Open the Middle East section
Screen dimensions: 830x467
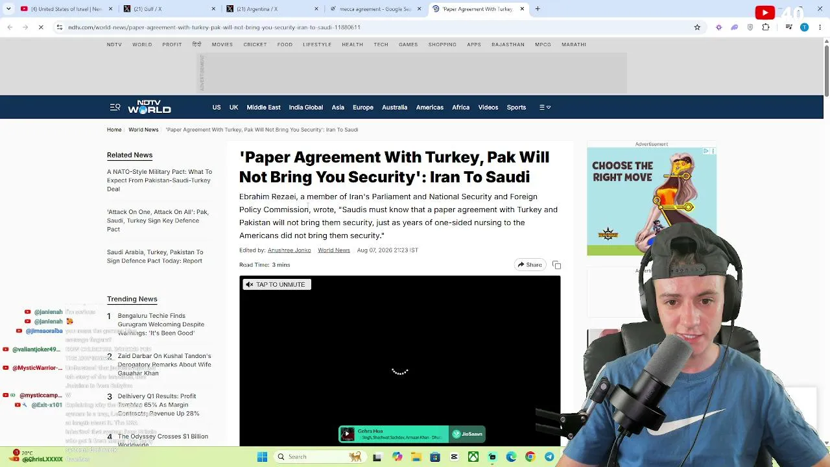click(x=263, y=108)
